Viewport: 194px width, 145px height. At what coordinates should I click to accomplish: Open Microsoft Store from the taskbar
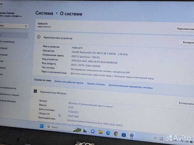(124, 135)
